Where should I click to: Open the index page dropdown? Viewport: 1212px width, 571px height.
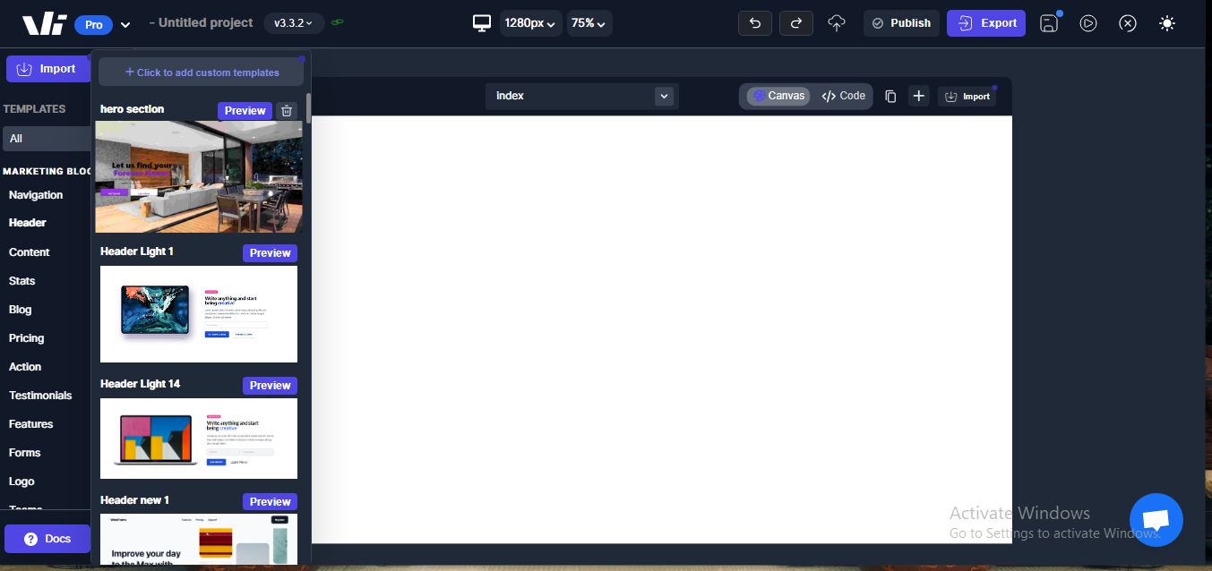pos(582,96)
